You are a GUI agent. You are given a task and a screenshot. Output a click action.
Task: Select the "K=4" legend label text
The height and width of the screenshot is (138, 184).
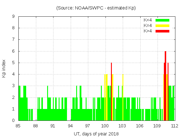tap(148, 26)
